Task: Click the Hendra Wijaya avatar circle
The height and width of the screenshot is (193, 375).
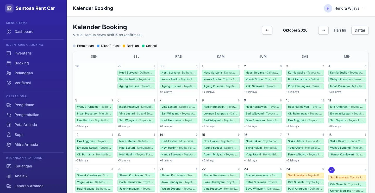Action: coord(328,8)
